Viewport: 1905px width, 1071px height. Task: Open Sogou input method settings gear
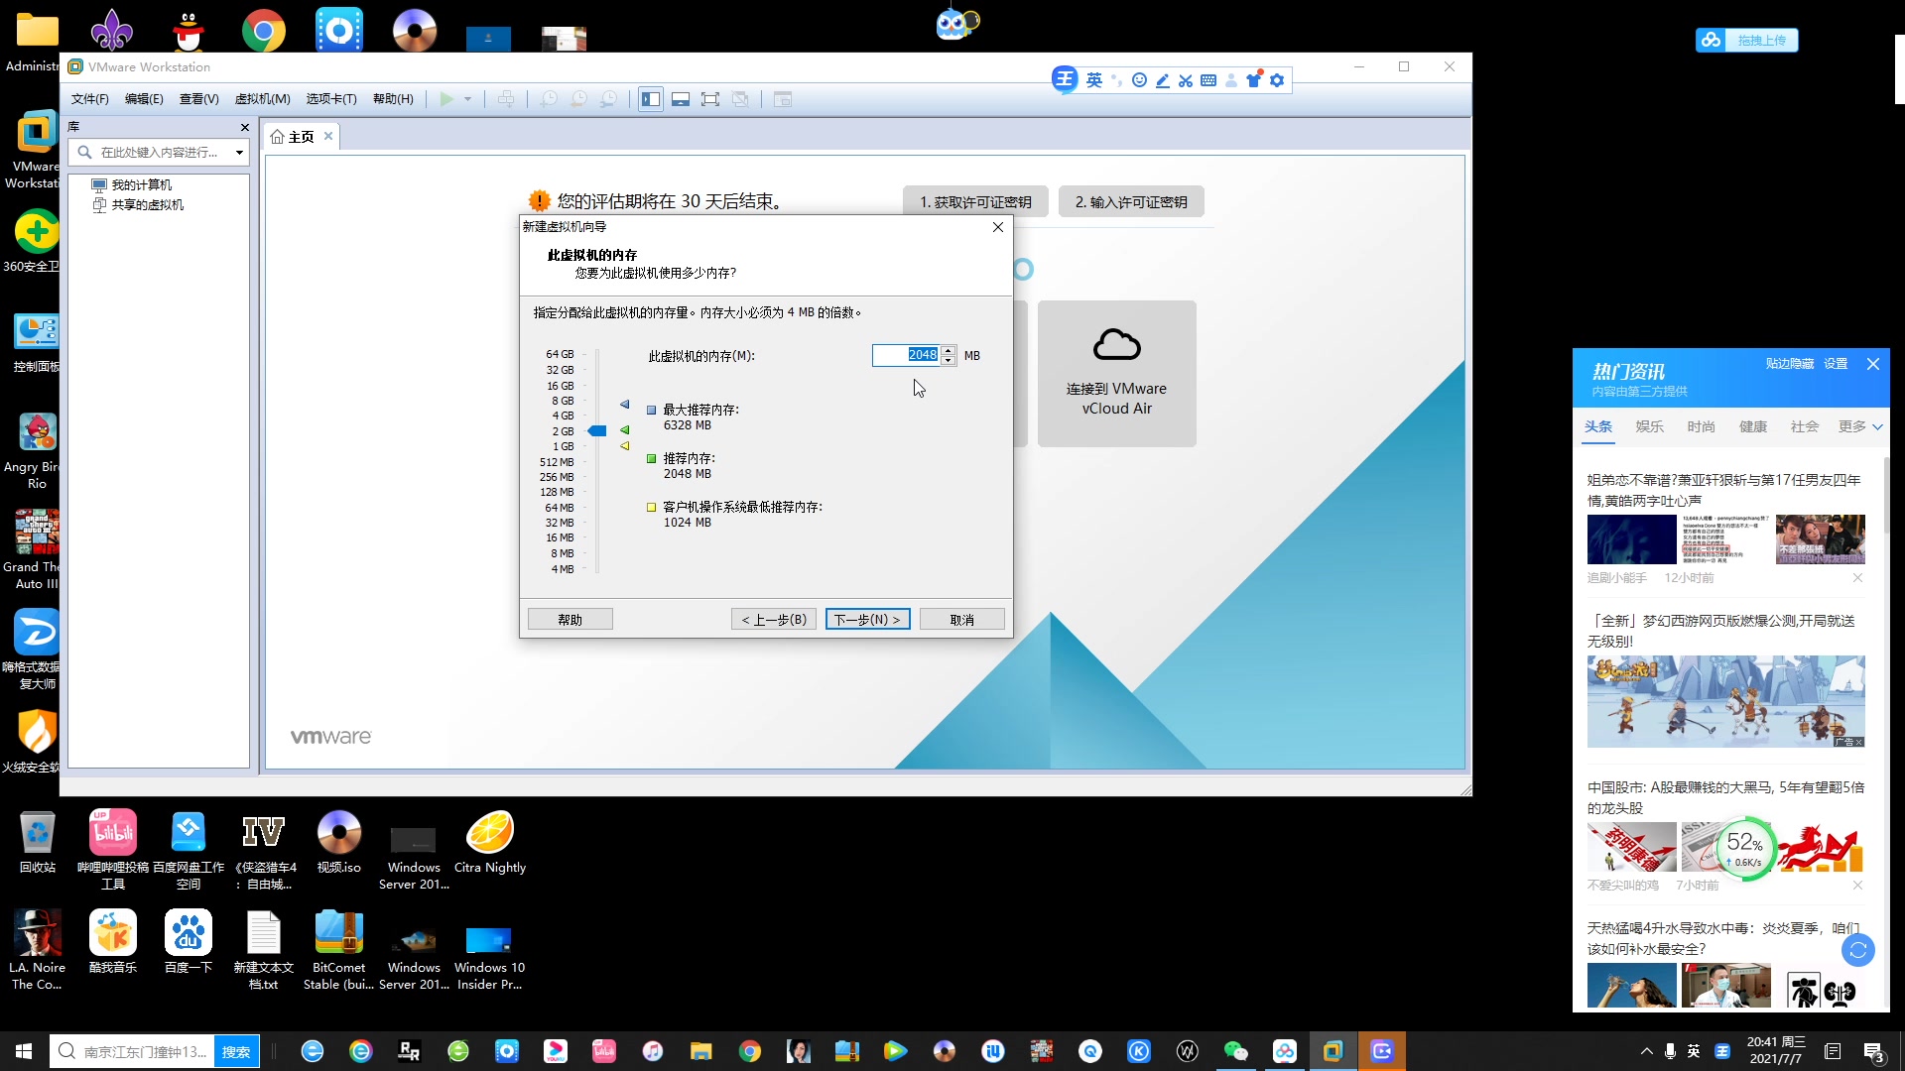[x=1278, y=79]
